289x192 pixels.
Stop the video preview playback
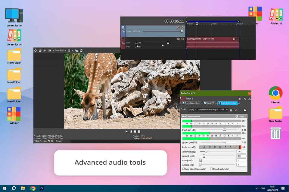[x=135, y=132]
